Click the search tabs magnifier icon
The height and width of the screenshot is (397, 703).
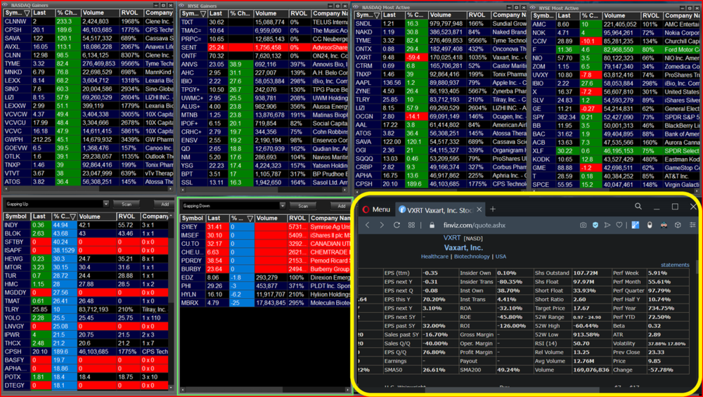(x=638, y=207)
